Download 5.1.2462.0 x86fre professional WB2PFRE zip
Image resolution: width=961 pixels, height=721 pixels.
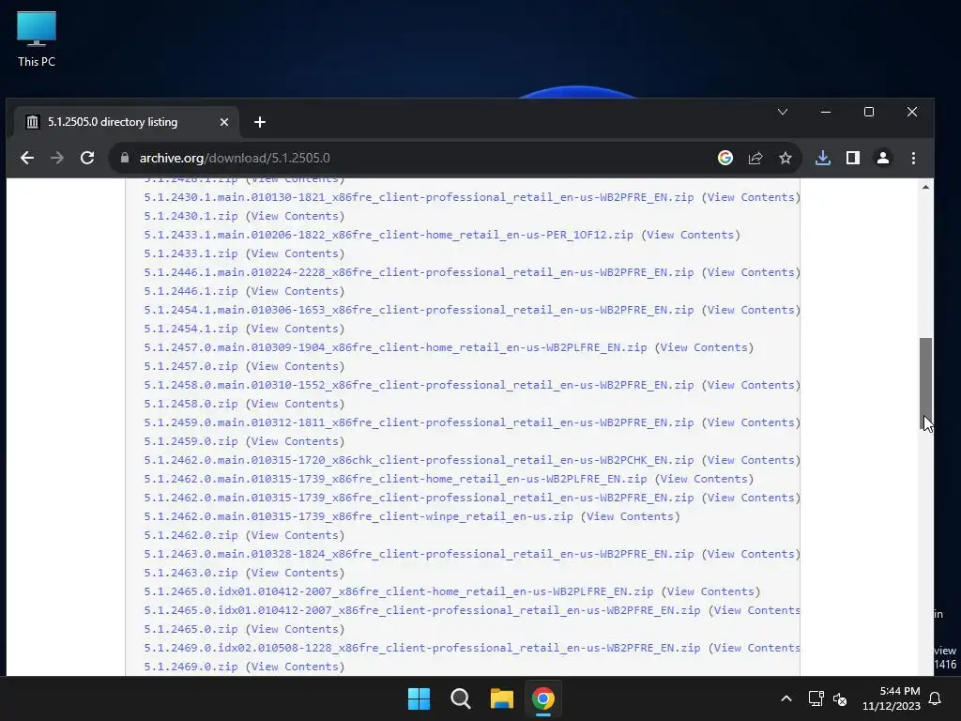(419, 498)
